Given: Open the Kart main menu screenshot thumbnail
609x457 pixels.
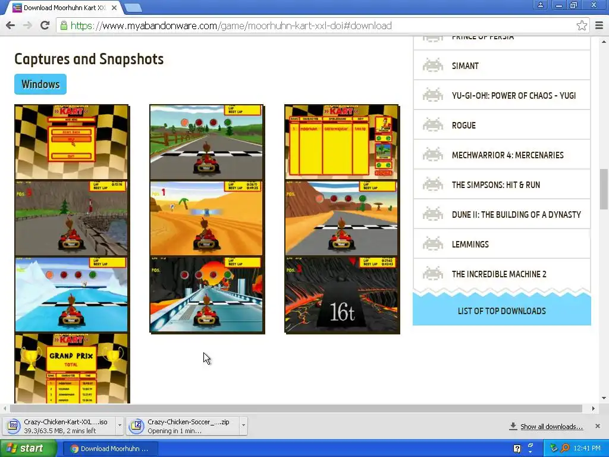Looking at the screenshot, I should [x=71, y=142].
